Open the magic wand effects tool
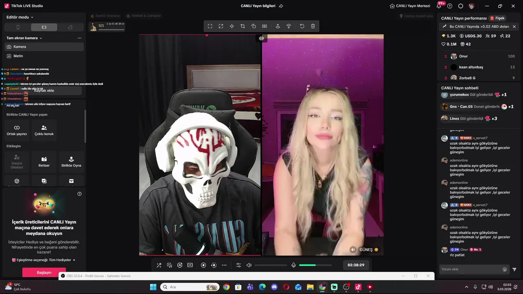This screenshot has width=523, height=294. click(x=159, y=265)
